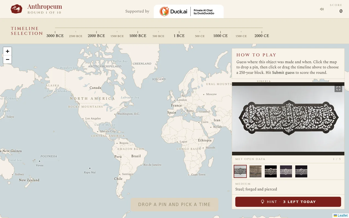Drop a pin on Canada label
The image size is (349, 218).
pyautogui.click(x=95, y=88)
